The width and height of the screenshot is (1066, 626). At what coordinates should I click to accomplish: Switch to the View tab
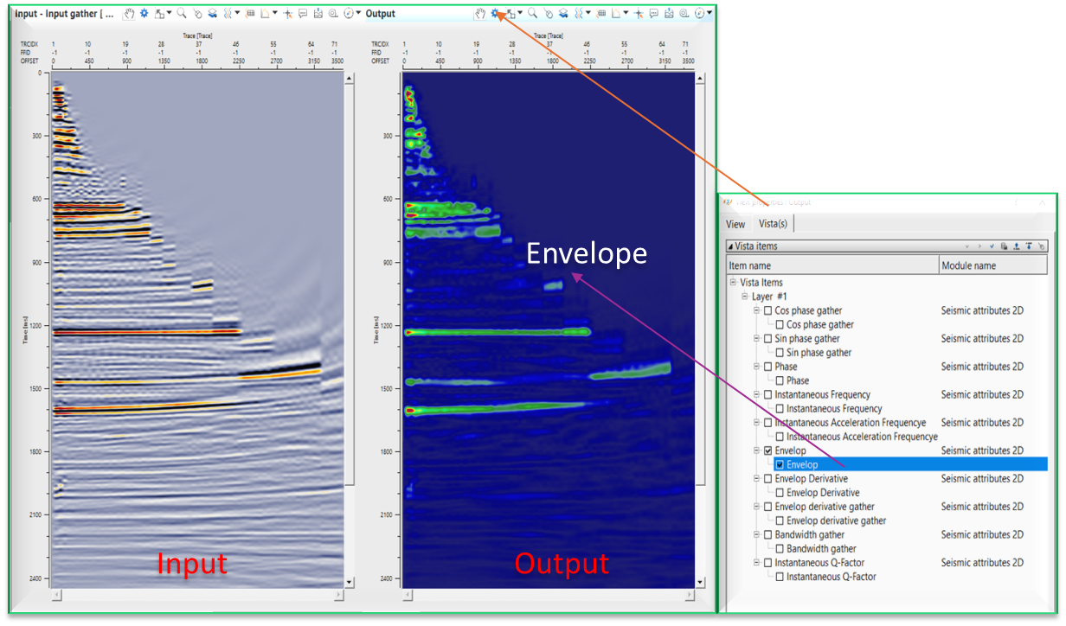[x=735, y=224]
